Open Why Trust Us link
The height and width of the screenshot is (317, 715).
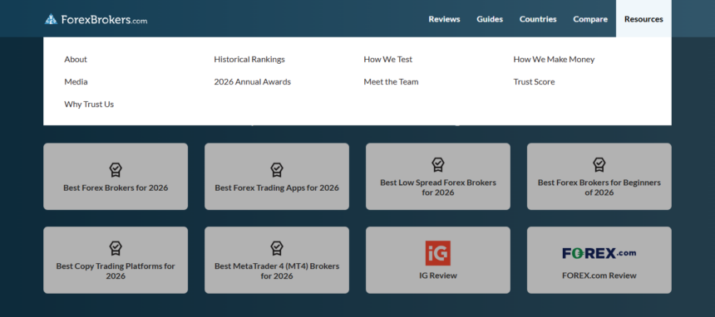(89, 105)
